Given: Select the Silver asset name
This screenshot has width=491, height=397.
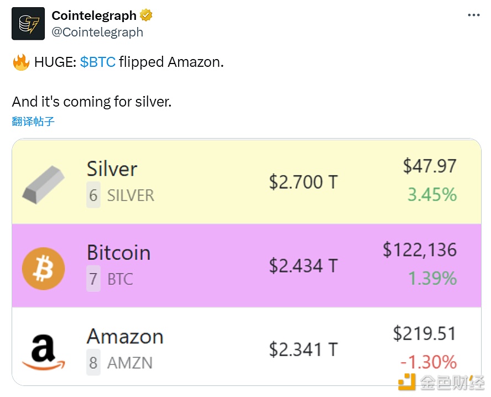Looking at the screenshot, I should pos(112,169).
